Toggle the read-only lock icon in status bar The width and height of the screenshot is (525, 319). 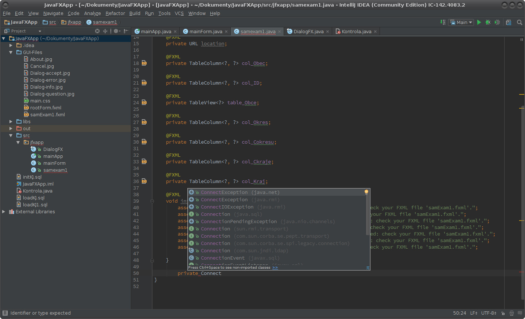coord(503,313)
